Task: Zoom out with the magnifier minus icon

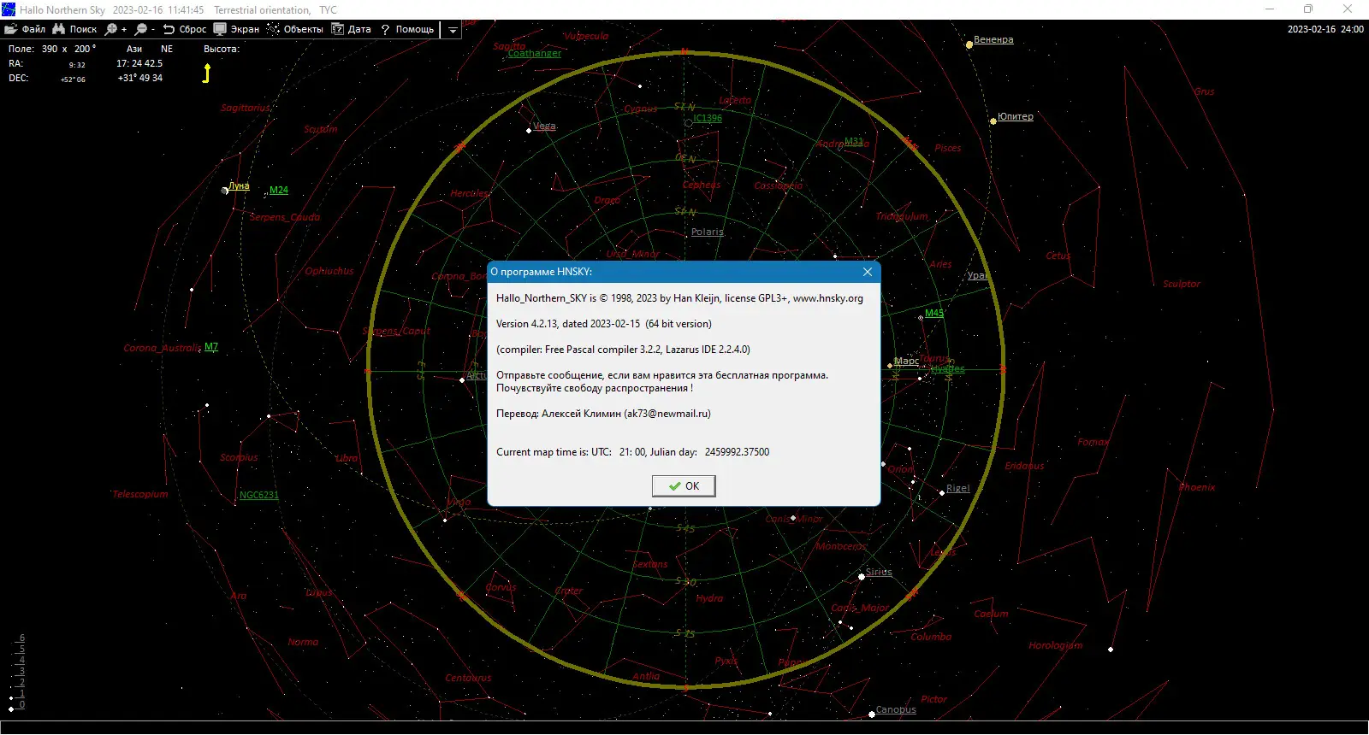Action: [145, 29]
